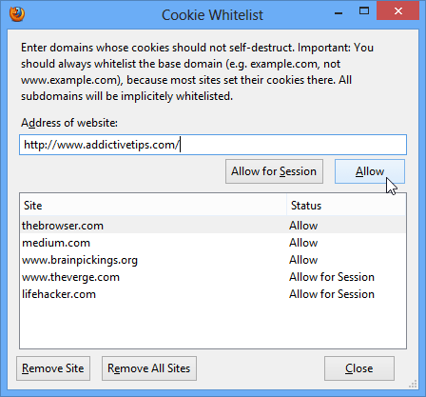Maximize the Cookie Whitelist dialog

pos(364,11)
